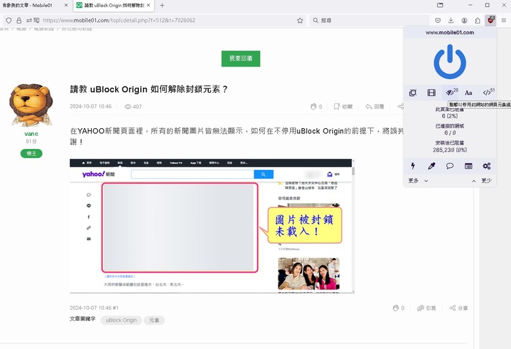Click the 搜尋 search field
The image size is (511, 349).
tap(369, 20)
